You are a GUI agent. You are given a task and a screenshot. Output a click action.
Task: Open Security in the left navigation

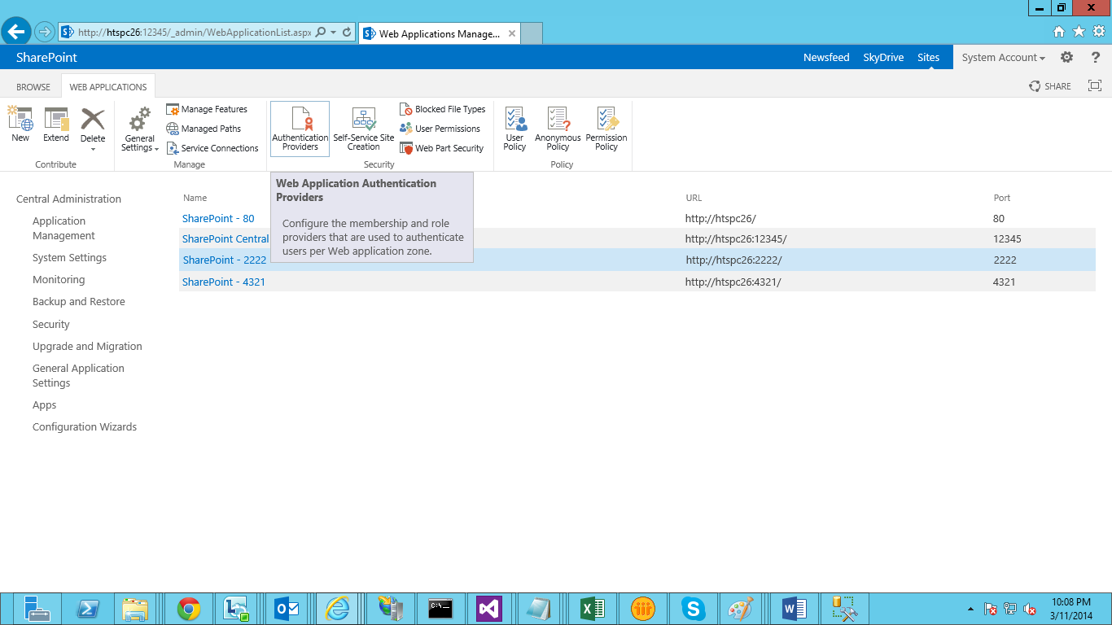[x=51, y=324]
